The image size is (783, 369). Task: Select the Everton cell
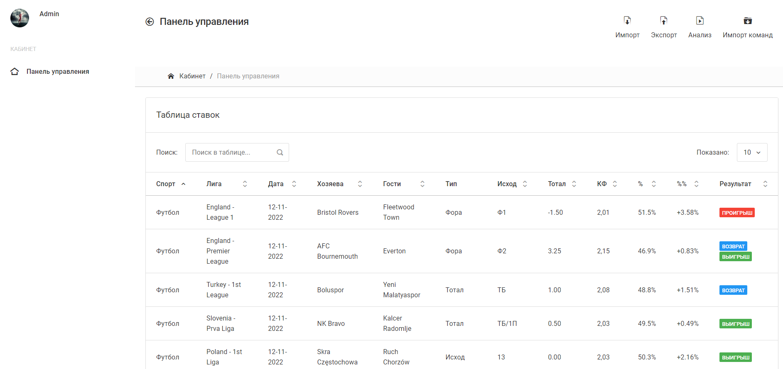click(394, 251)
